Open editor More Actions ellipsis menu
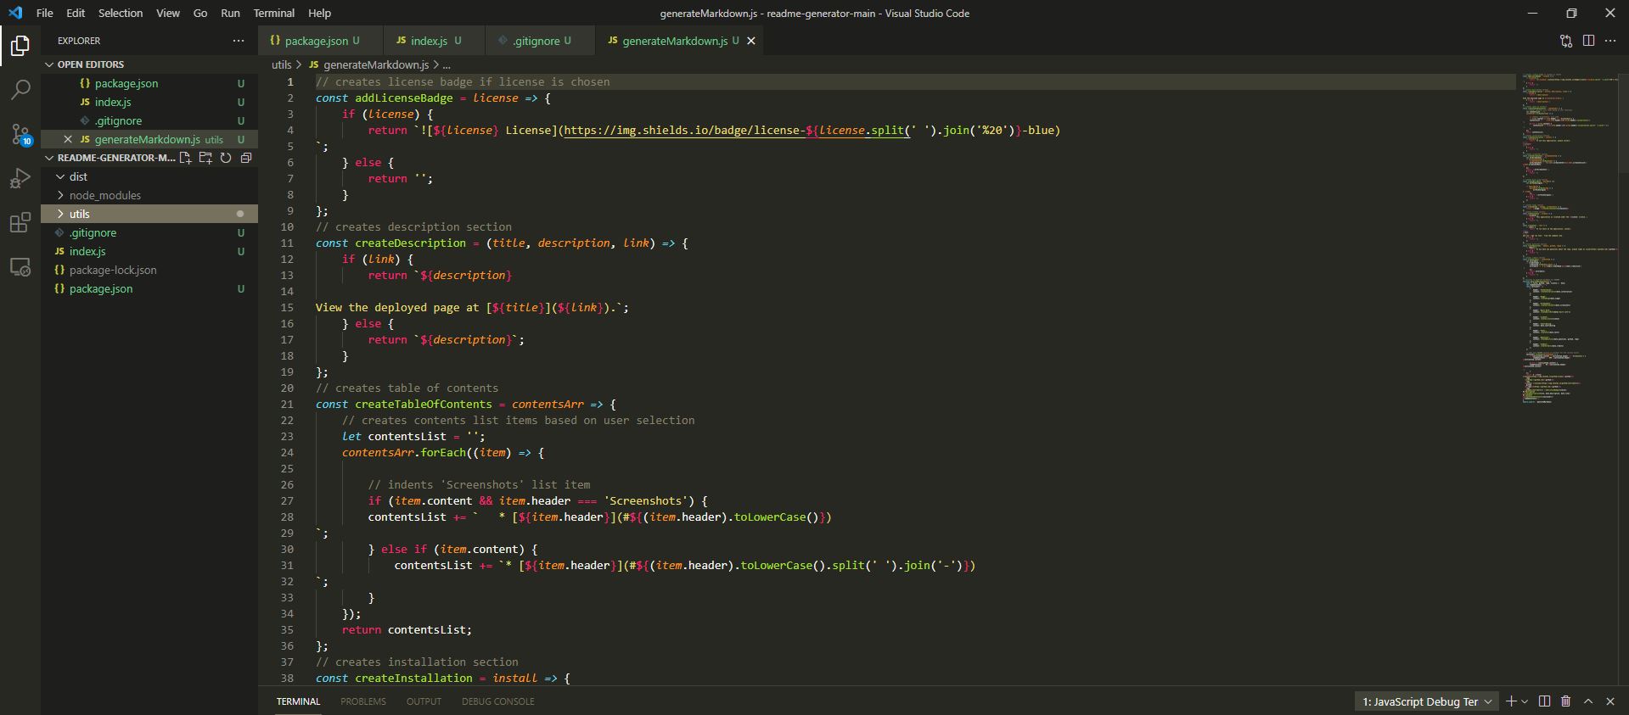Image resolution: width=1629 pixels, height=715 pixels. (x=1610, y=41)
